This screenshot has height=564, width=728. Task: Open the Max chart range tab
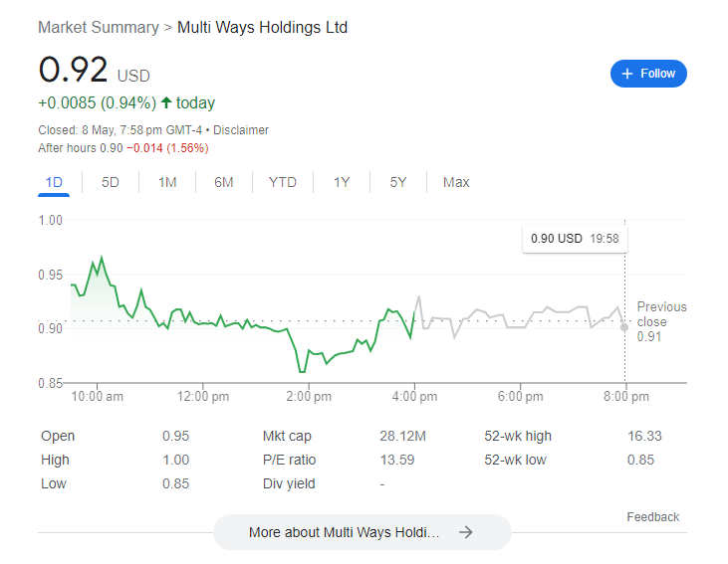456,182
